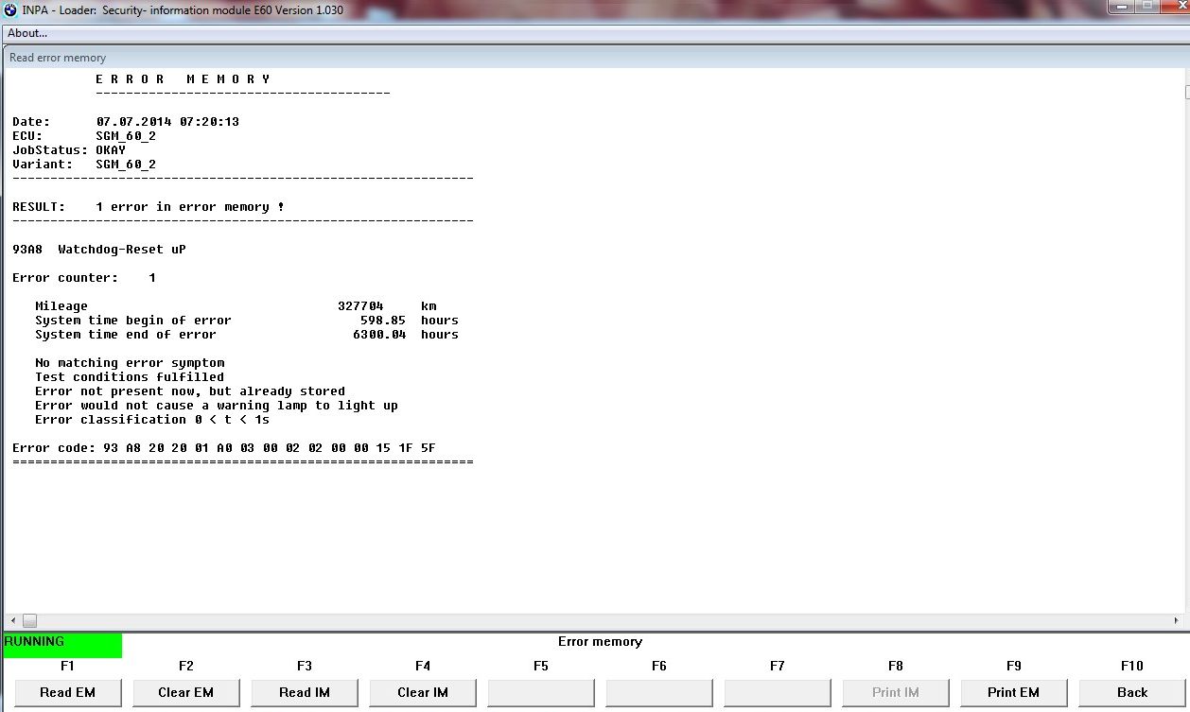
Task: Click the 'Error memory' status label
Action: point(600,642)
